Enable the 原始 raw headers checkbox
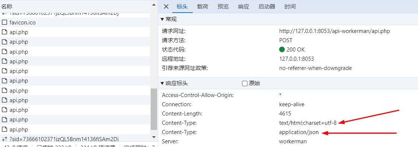The image size is (418, 147). point(245,84)
